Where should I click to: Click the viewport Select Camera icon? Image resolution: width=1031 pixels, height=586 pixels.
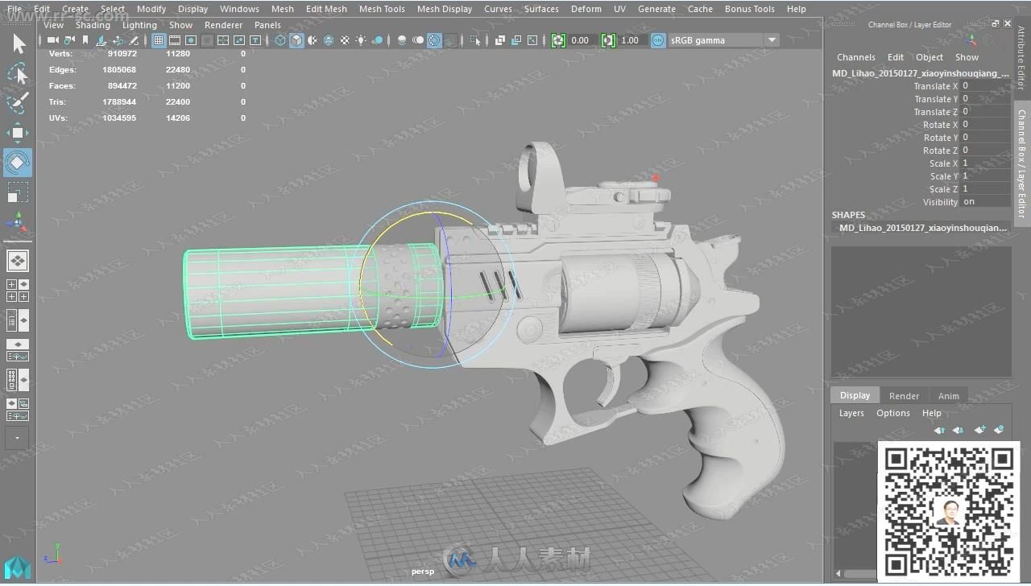click(52, 40)
